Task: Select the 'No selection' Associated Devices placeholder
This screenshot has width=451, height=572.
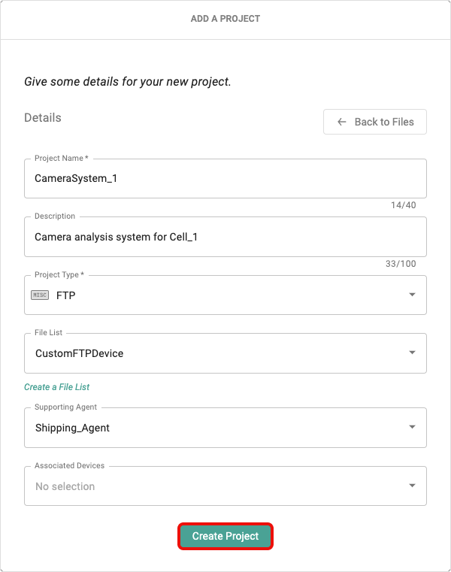Action: (65, 486)
